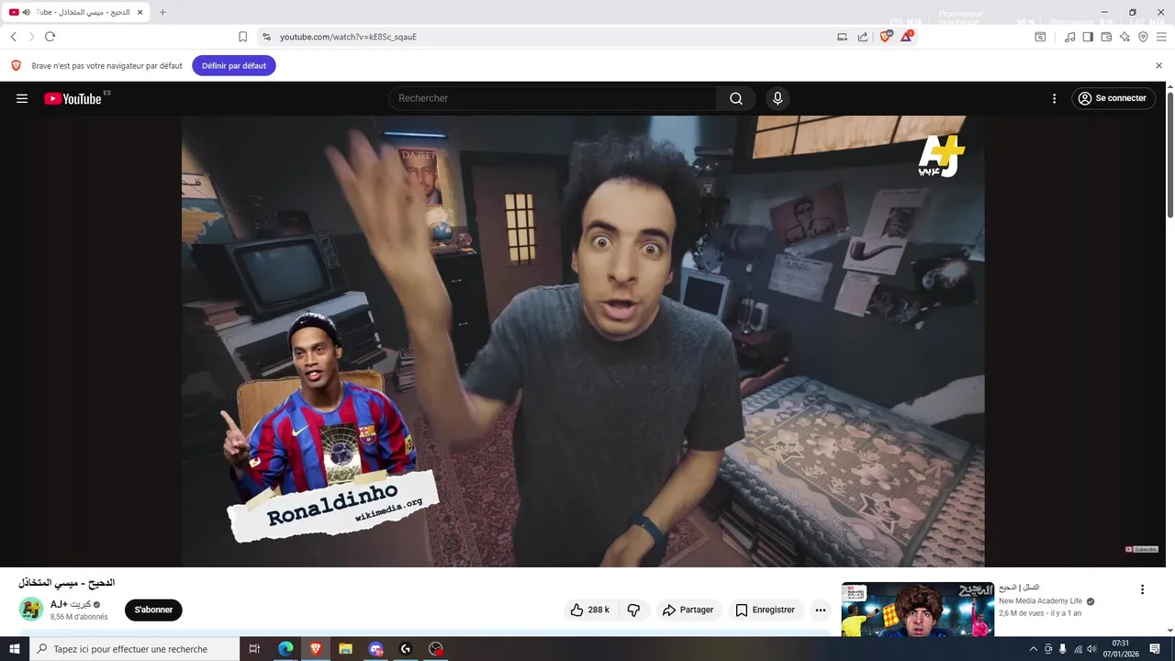The image size is (1175, 661).
Task: Click the YouTube search magnifier button
Action: (x=736, y=98)
